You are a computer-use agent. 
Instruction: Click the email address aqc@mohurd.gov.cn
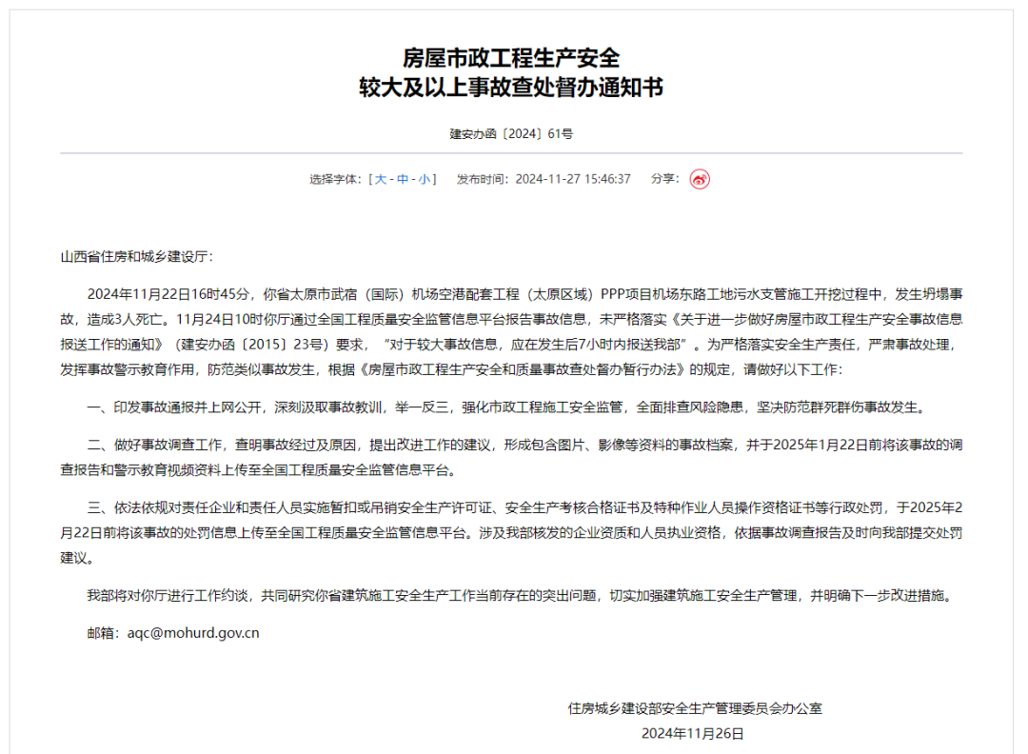193,633
